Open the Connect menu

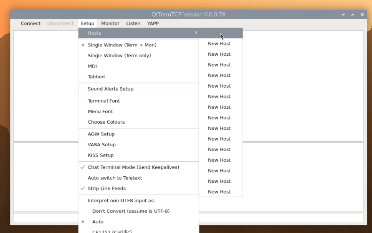(31, 23)
